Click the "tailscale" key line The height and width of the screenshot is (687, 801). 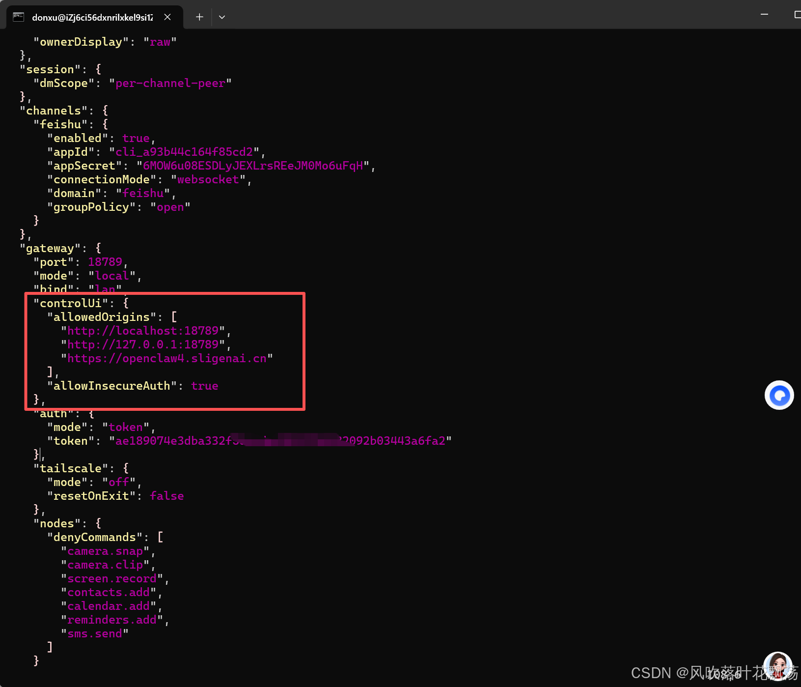point(81,469)
